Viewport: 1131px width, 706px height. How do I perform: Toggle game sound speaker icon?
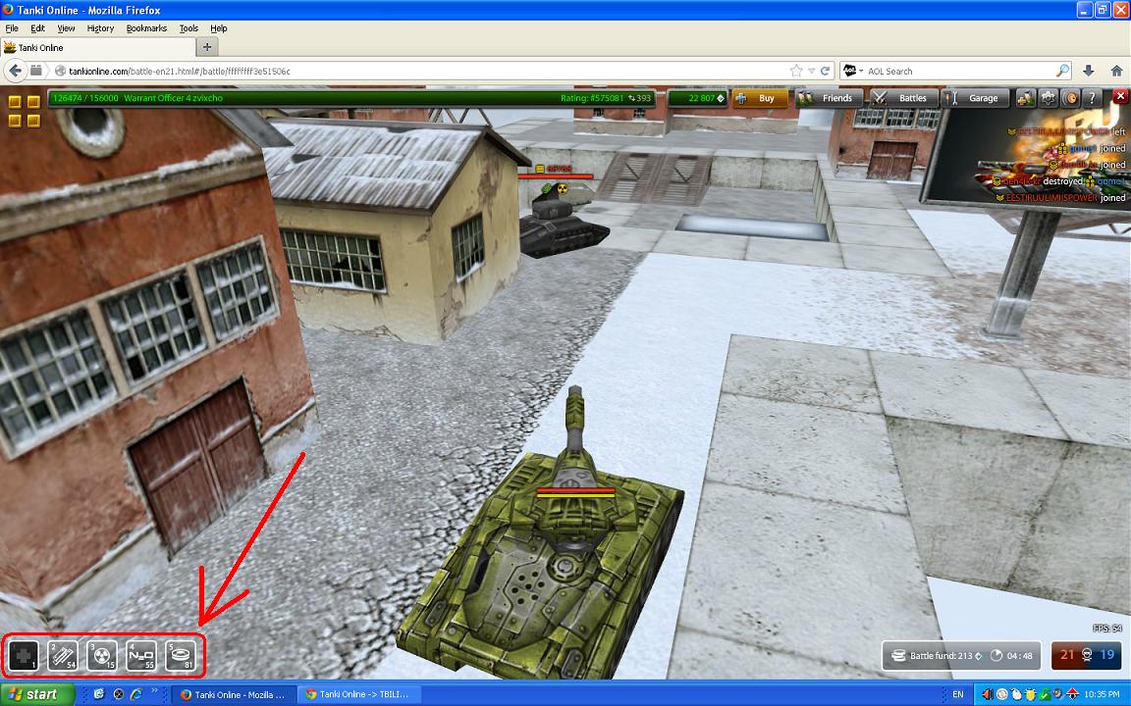(x=1070, y=98)
